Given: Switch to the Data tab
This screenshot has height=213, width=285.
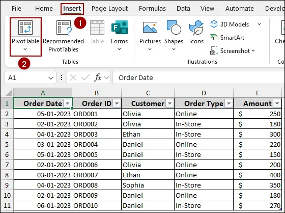Looking at the screenshot, I should click(183, 8).
